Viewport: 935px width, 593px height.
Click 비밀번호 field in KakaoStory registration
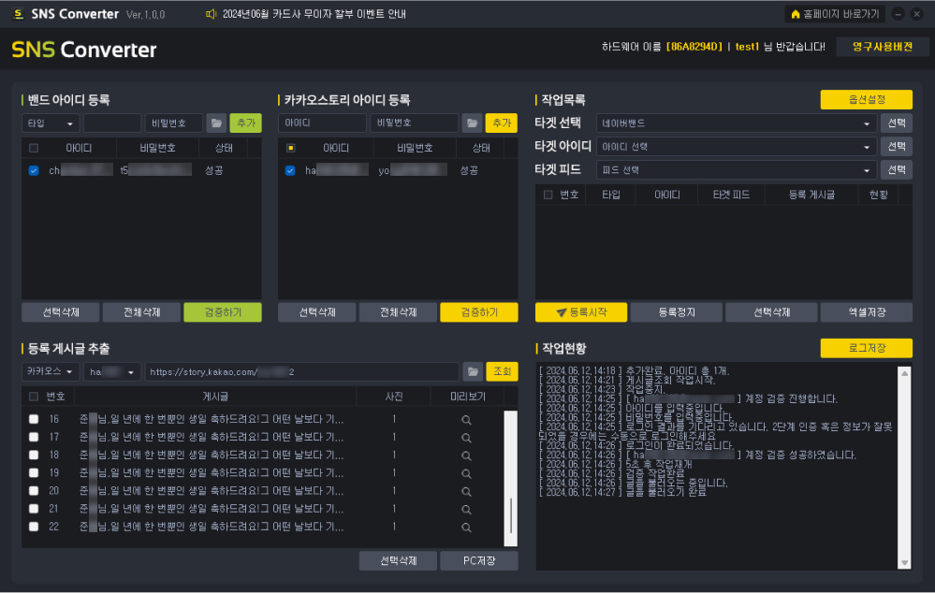click(x=414, y=123)
